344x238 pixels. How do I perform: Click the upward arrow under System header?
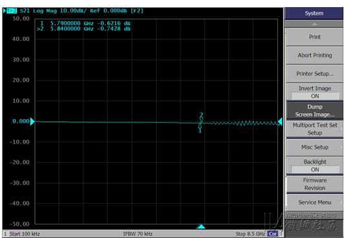click(x=314, y=24)
